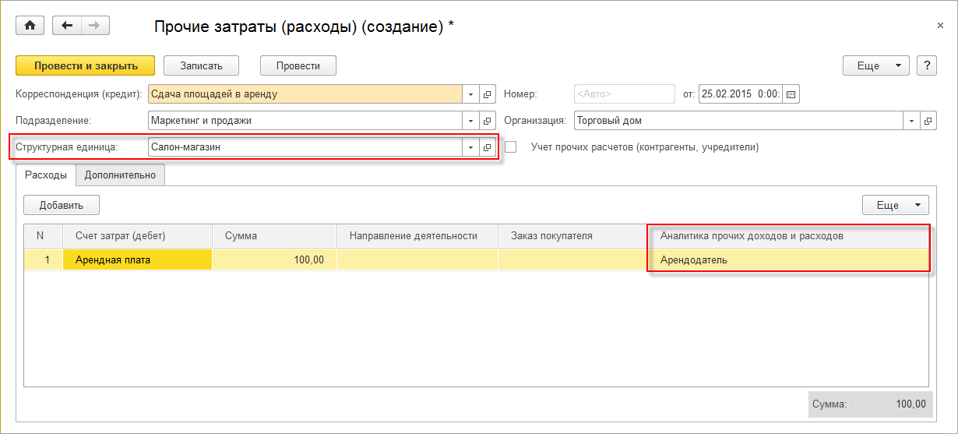Open the Организация field's linked item icon
Screen dimensions: 958x434
(928, 121)
